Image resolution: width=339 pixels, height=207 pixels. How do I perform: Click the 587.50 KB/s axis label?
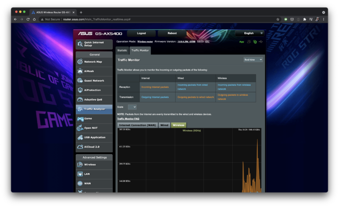(125, 130)
